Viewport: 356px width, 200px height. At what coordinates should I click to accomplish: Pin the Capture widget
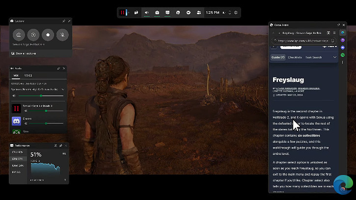coord(63,21)
